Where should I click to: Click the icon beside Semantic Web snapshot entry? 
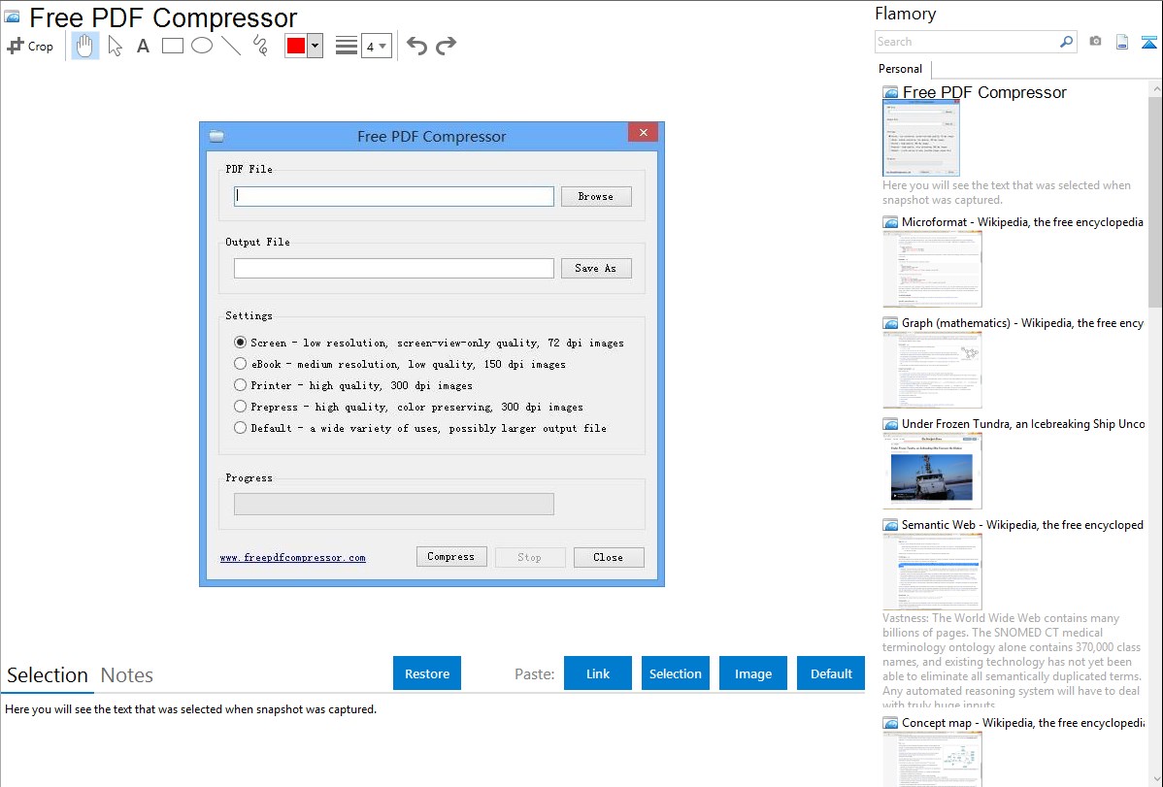click(x=890, y=525)
